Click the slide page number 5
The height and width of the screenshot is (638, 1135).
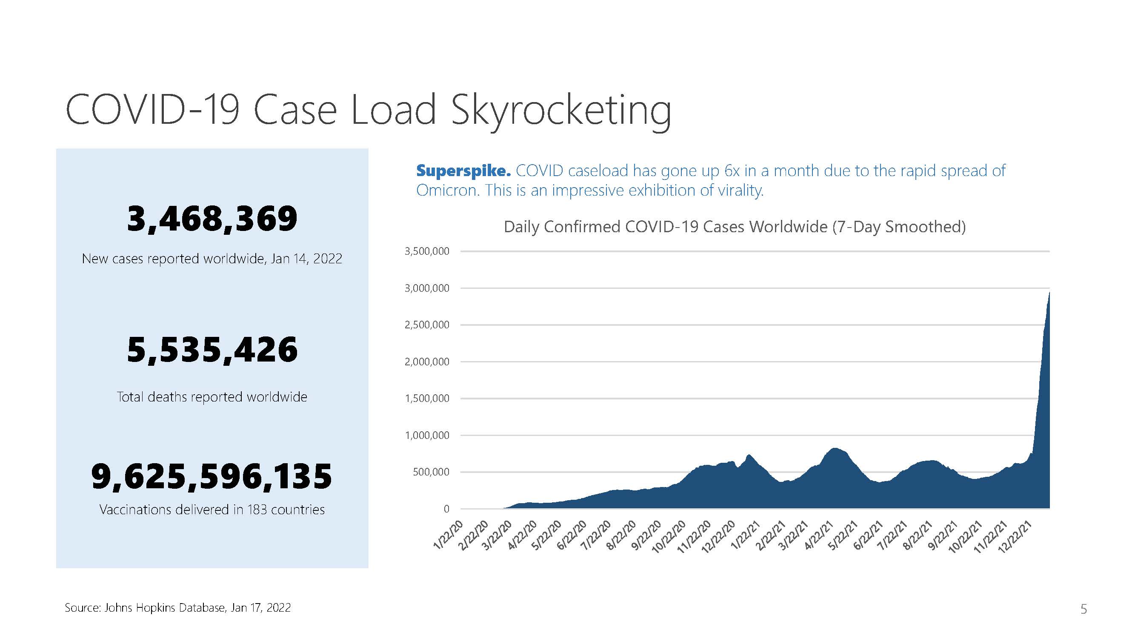[x=1084, y=610]
